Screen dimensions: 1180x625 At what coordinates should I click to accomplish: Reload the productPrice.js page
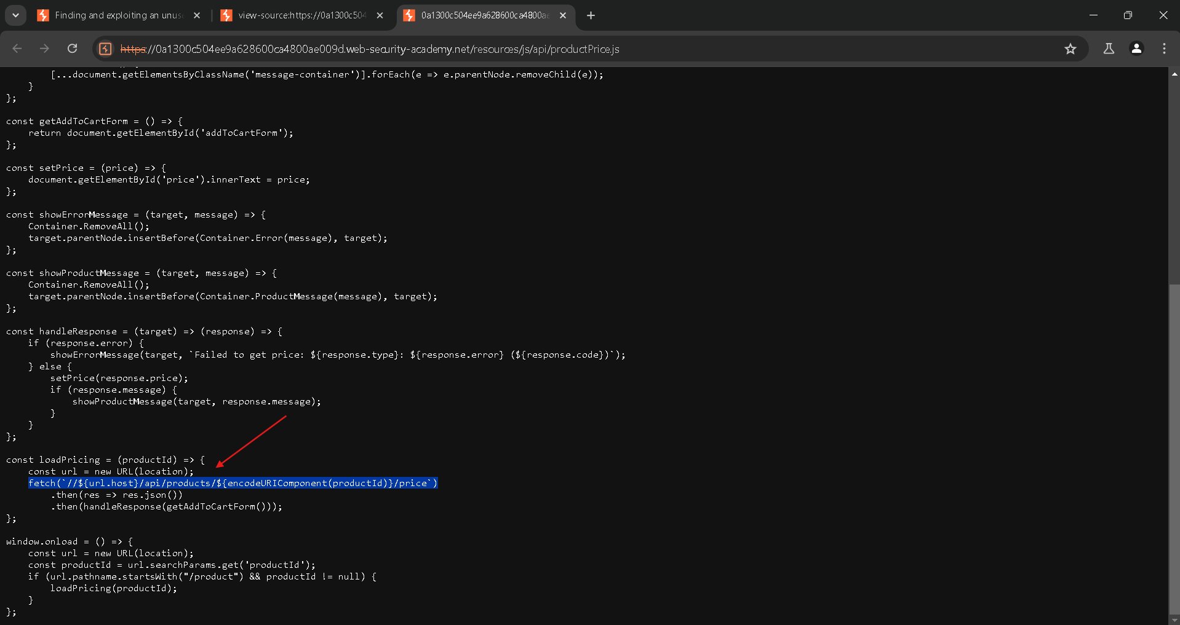pos(72,49)
